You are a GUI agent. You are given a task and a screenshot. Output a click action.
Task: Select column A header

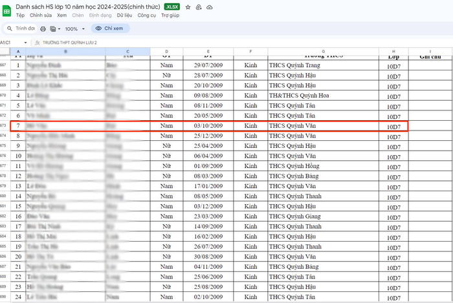coord(18,51)
